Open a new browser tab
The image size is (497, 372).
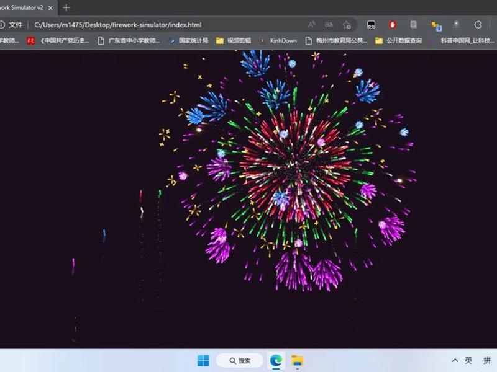[x=66, y=7]
